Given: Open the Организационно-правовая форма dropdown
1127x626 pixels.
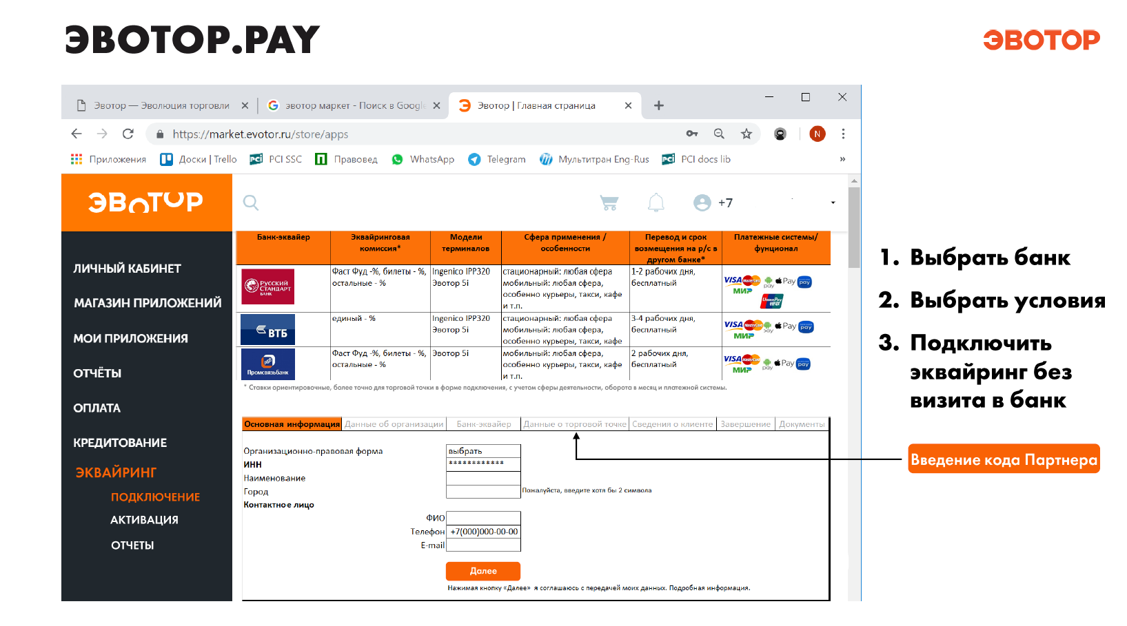Looking at the screenshot, I should [483, 451].
